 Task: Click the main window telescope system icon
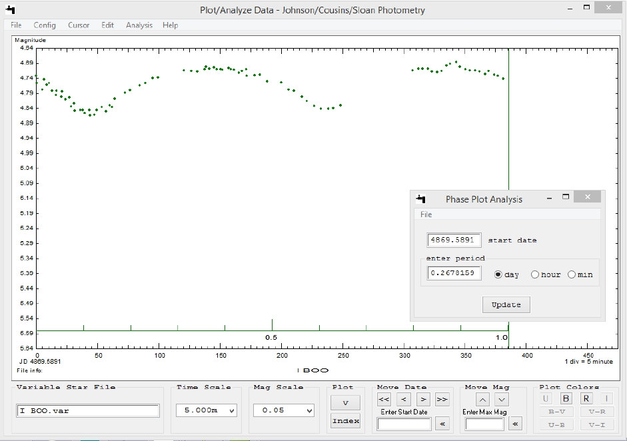tap(11, 9)
